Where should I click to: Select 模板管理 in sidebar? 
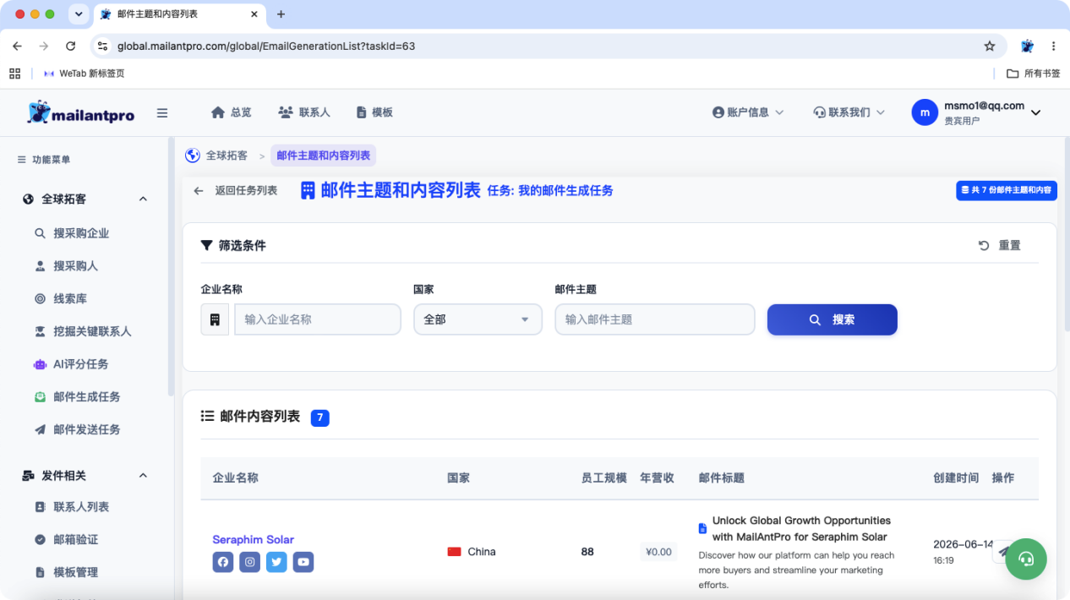point(75,572)
